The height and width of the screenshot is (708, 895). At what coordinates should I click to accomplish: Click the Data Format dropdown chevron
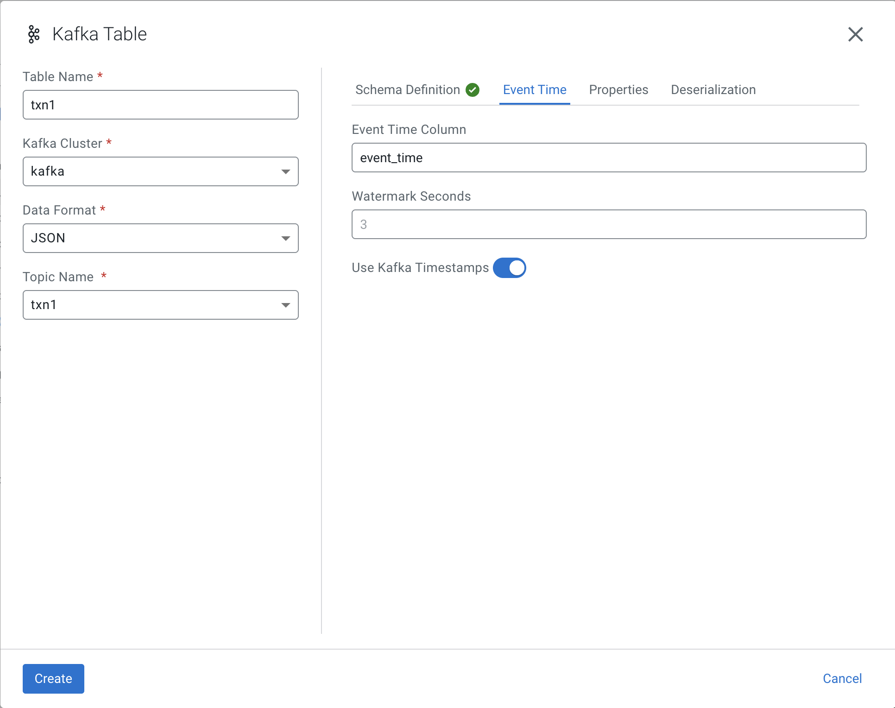click(285, 238)
